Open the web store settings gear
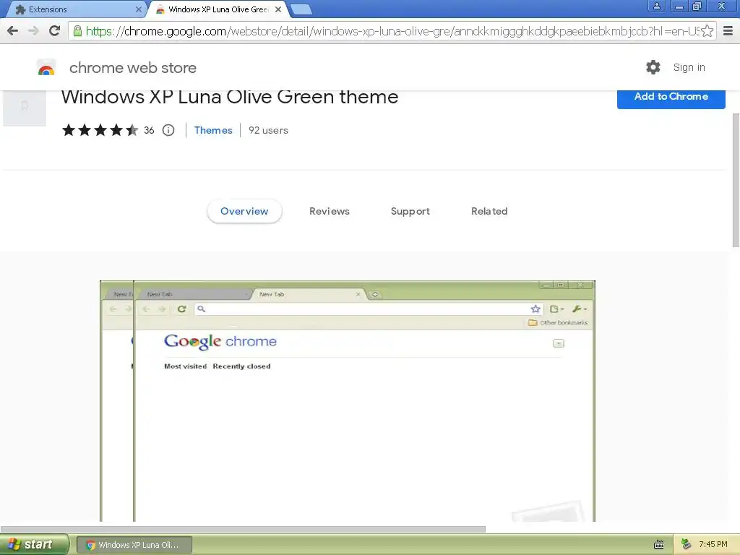Image resolution: width=740 pixels, height=555 pixels. tap(653, 67)
